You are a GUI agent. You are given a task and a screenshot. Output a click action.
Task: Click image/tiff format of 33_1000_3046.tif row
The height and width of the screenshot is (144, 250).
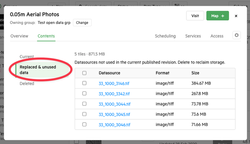pos(165,125)
